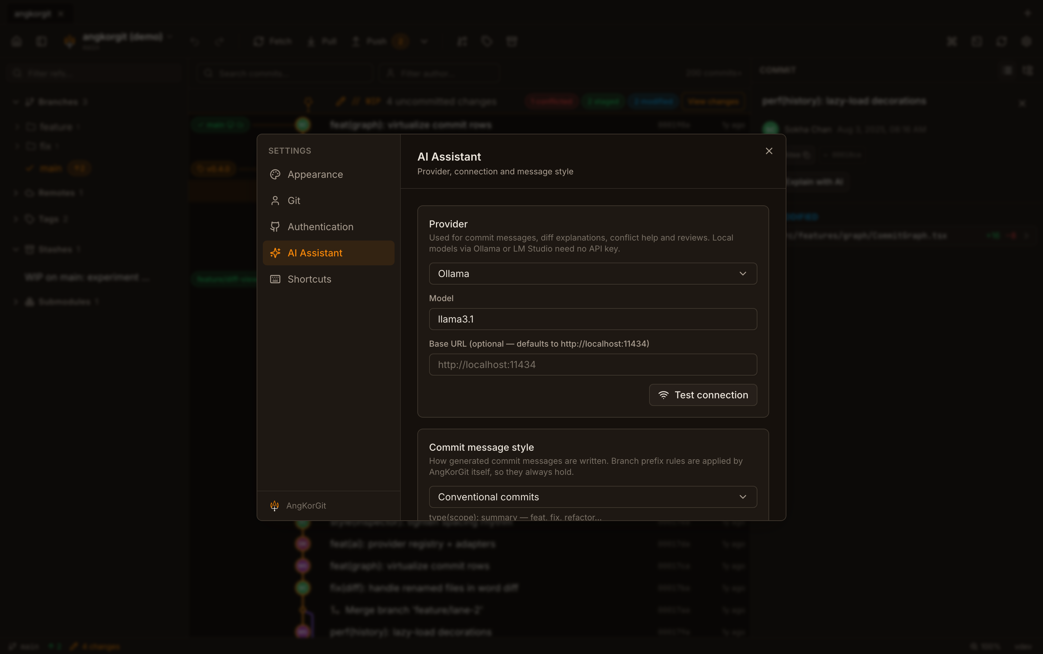Click the View changes button behind dialog

[713, 102]
